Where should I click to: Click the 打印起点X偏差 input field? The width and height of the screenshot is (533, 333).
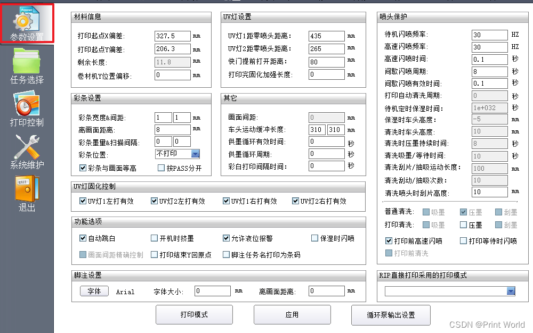tap(172, 36)
